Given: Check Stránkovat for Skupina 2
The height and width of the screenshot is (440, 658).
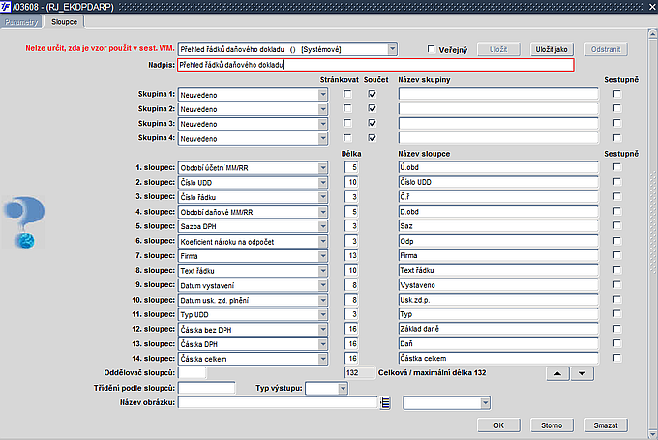Looking at the screenshot, I should tap(348, 109).
